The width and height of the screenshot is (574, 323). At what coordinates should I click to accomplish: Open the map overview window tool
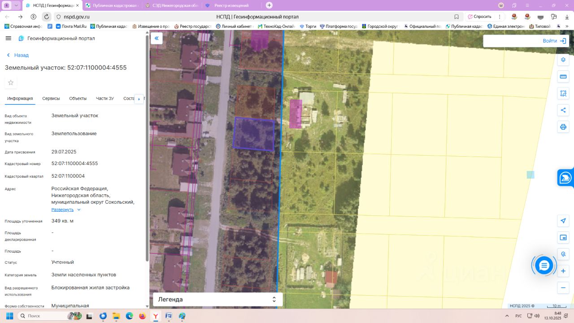[x=564, y=237]
